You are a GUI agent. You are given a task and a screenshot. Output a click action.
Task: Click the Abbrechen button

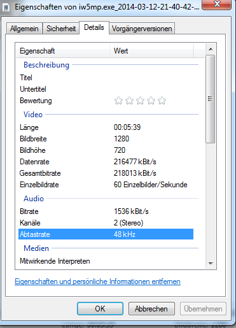[151, 308]
